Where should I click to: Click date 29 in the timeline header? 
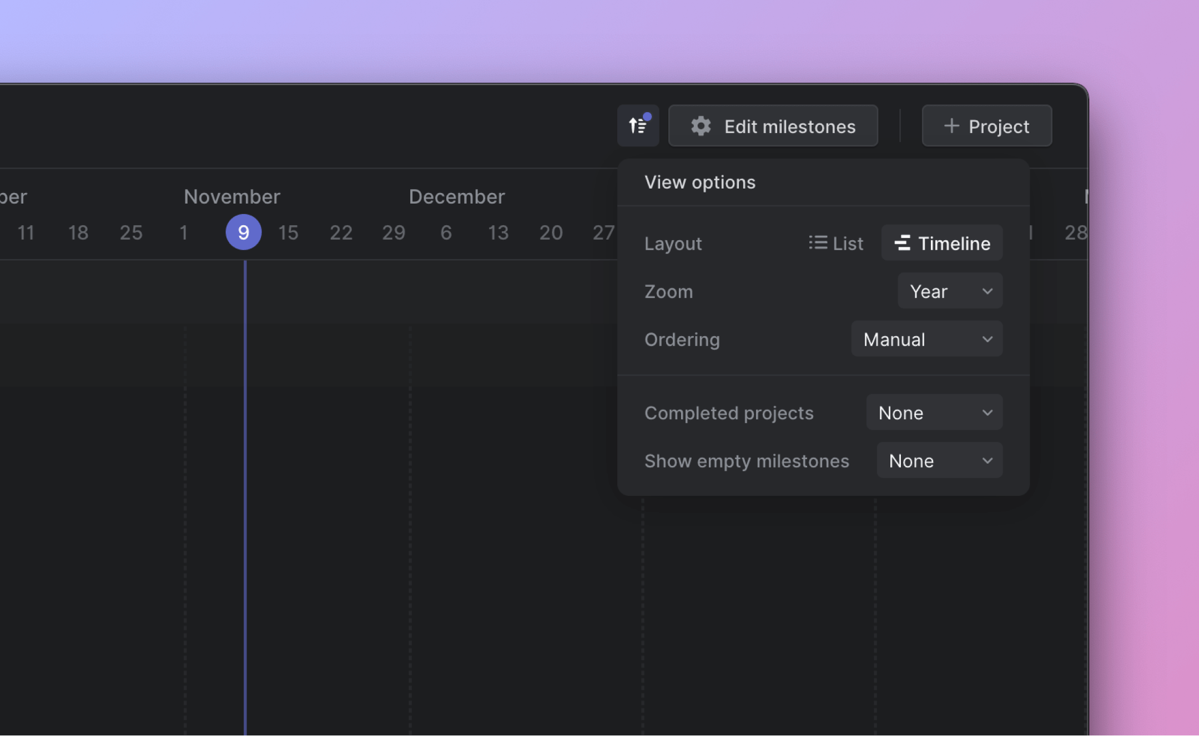394,232
